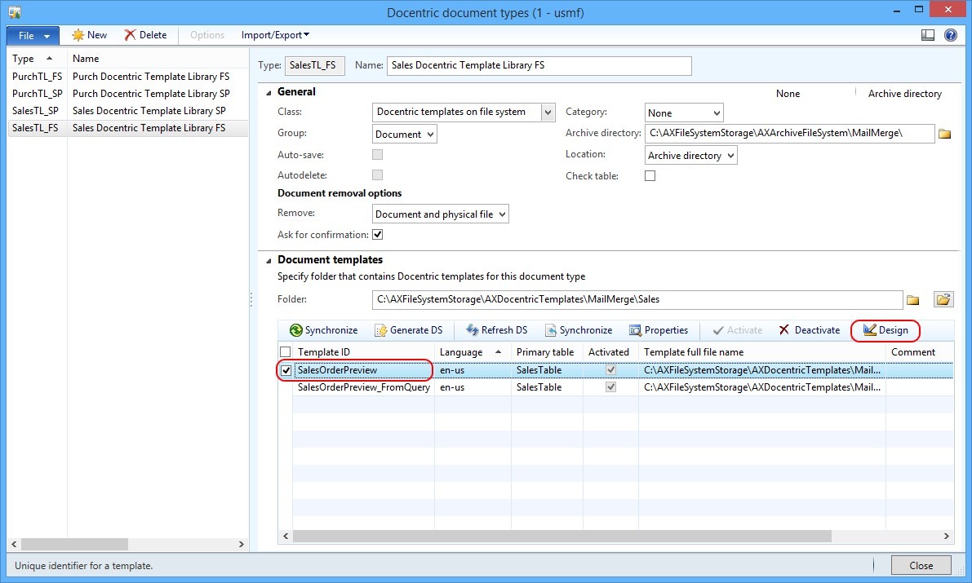Click the templates grid horizontal scrollbar thumb
The width and height of the screenshot is (972, 583).
(561, 536)
